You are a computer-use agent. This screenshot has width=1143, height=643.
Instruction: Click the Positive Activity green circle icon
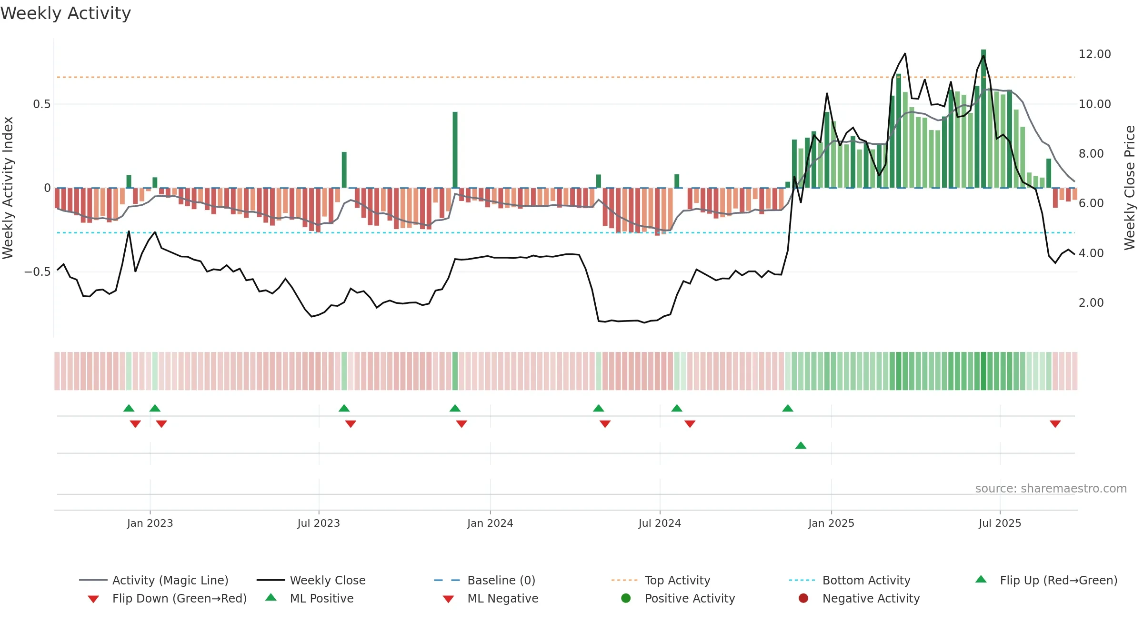point(626,598)
